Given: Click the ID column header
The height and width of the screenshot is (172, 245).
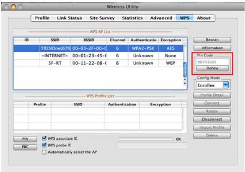Looking at the screenshot, I should coord(27,40).
